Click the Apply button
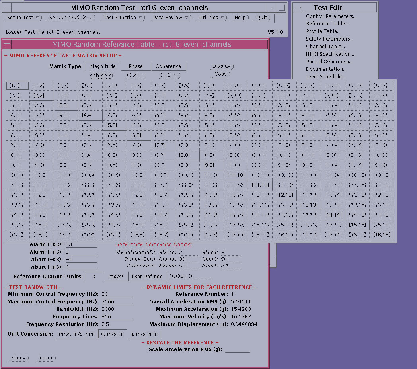The image size is (417, 369). (x=19, y=358)
